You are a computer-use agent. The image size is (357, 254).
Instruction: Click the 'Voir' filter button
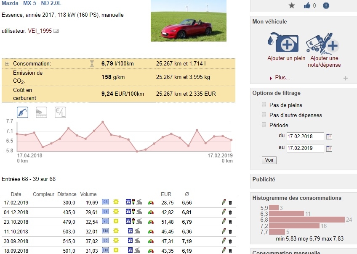pyautogui.click(x=269, y=160)
